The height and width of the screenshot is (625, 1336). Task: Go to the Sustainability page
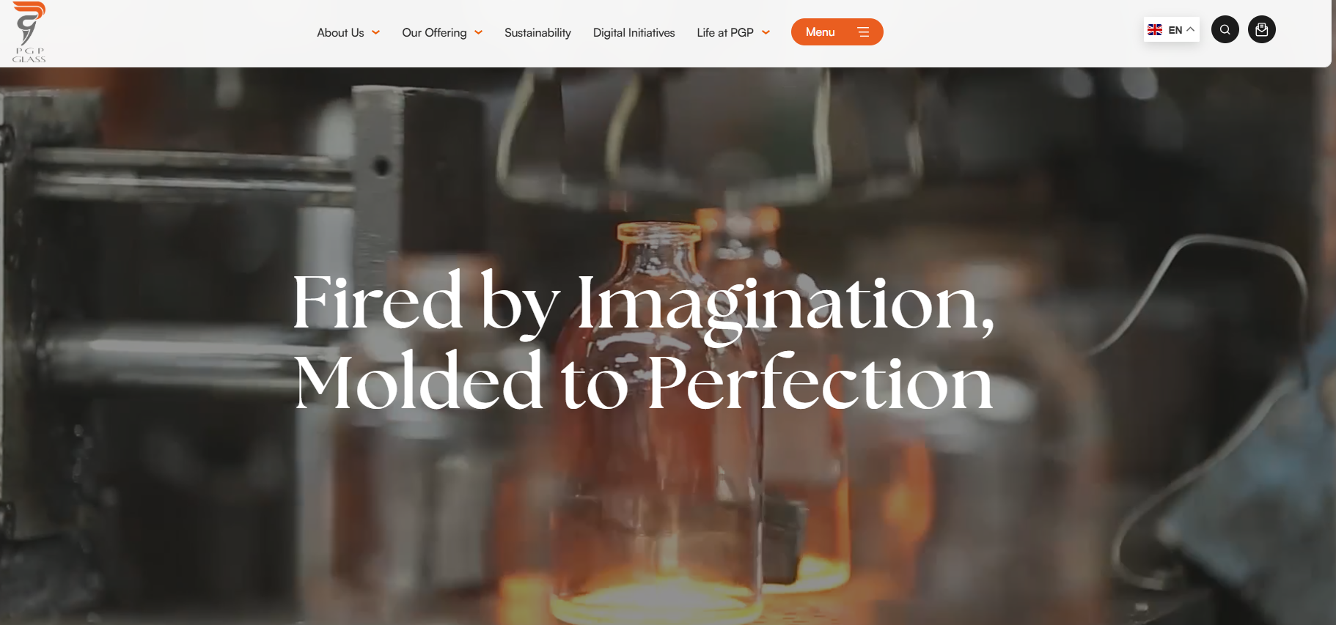537,32
